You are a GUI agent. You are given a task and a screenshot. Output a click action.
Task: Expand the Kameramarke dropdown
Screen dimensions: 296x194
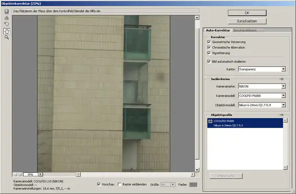262,86
